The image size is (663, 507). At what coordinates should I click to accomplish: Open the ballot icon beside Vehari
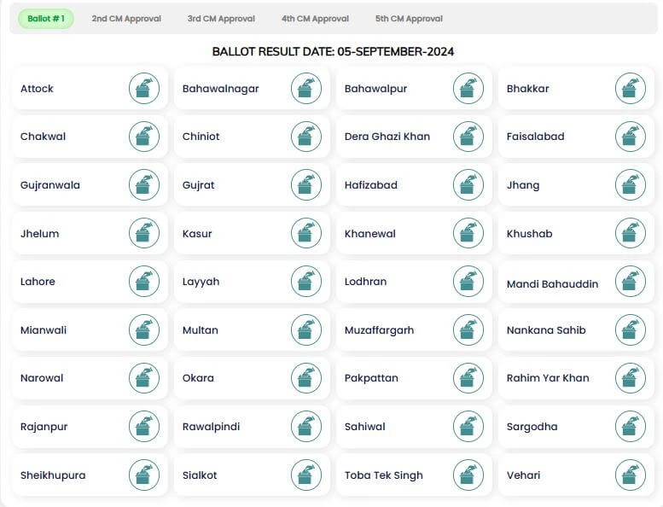click(631, 475)
